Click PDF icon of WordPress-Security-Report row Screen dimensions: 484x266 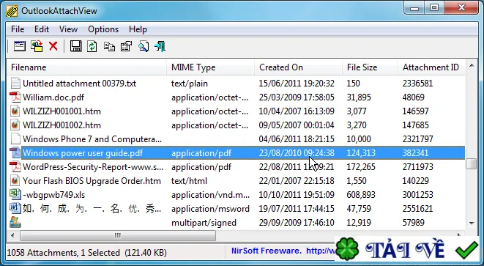(15, 167)
